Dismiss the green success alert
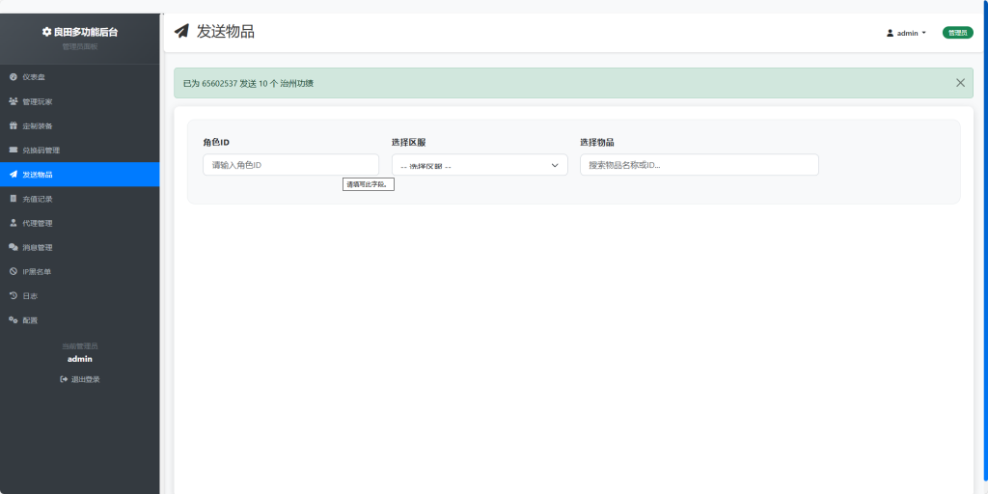The image size is (988, 494). tap(960, 83)
